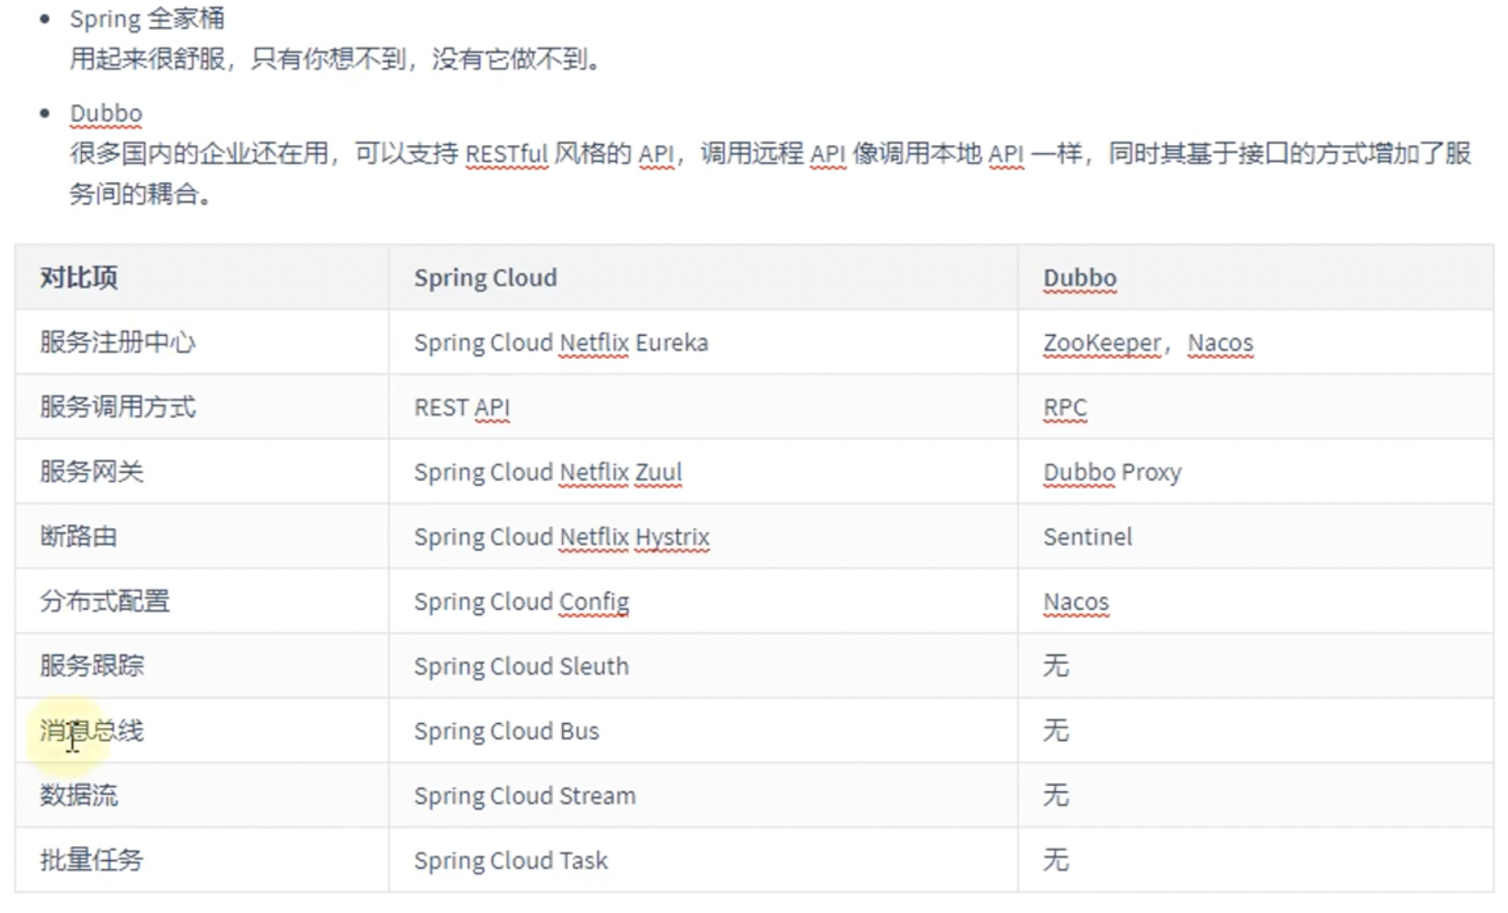The image size is (1508, 913).
Task: Open the Spring Cloud Netflix Eureka entry
Action: tap(560, 342)
